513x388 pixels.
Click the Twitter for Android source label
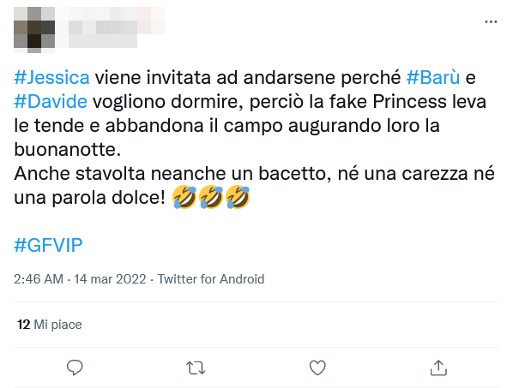(x=211, y=279)
